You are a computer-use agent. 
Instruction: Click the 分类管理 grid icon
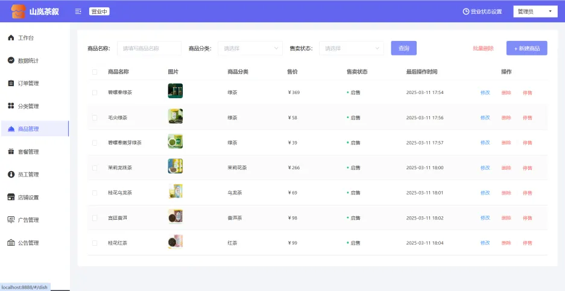click(x=11, y=106)
